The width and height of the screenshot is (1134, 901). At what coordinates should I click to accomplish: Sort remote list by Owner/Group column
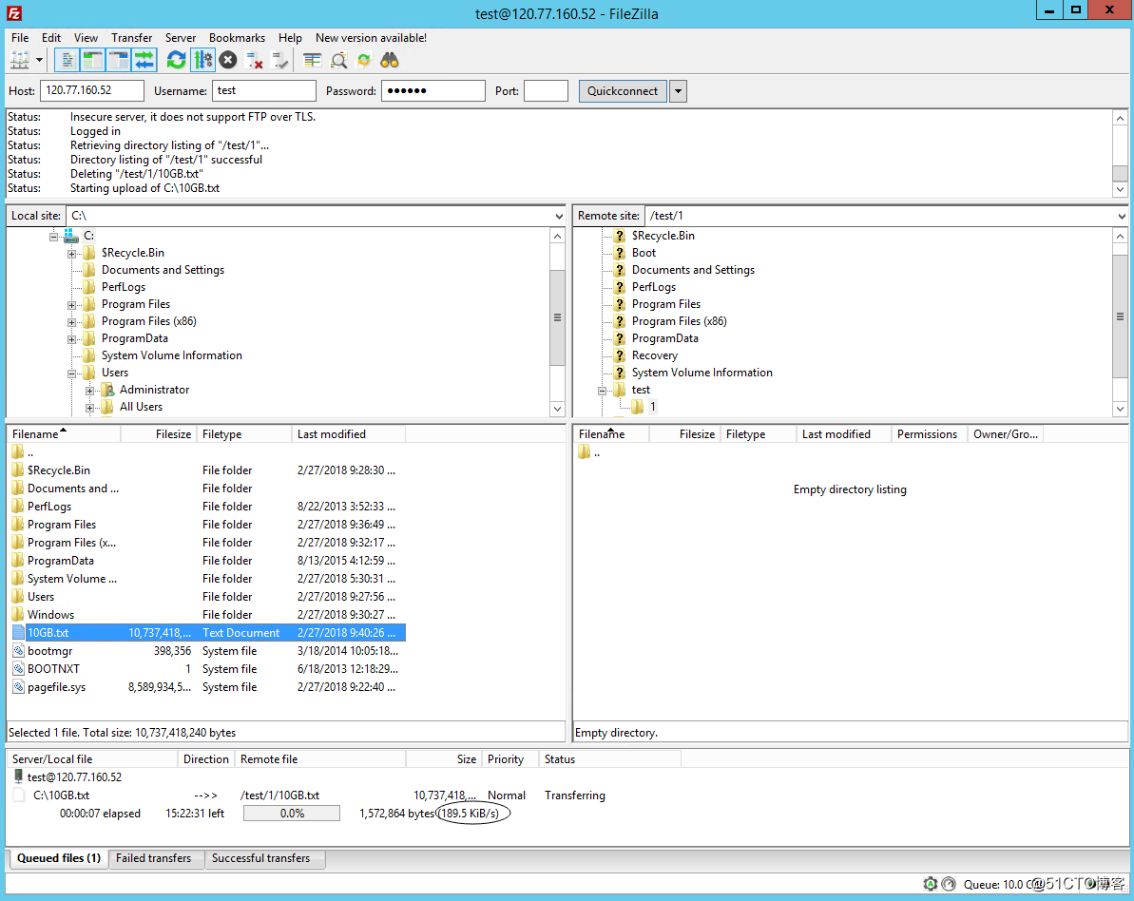coord(1006,434)
